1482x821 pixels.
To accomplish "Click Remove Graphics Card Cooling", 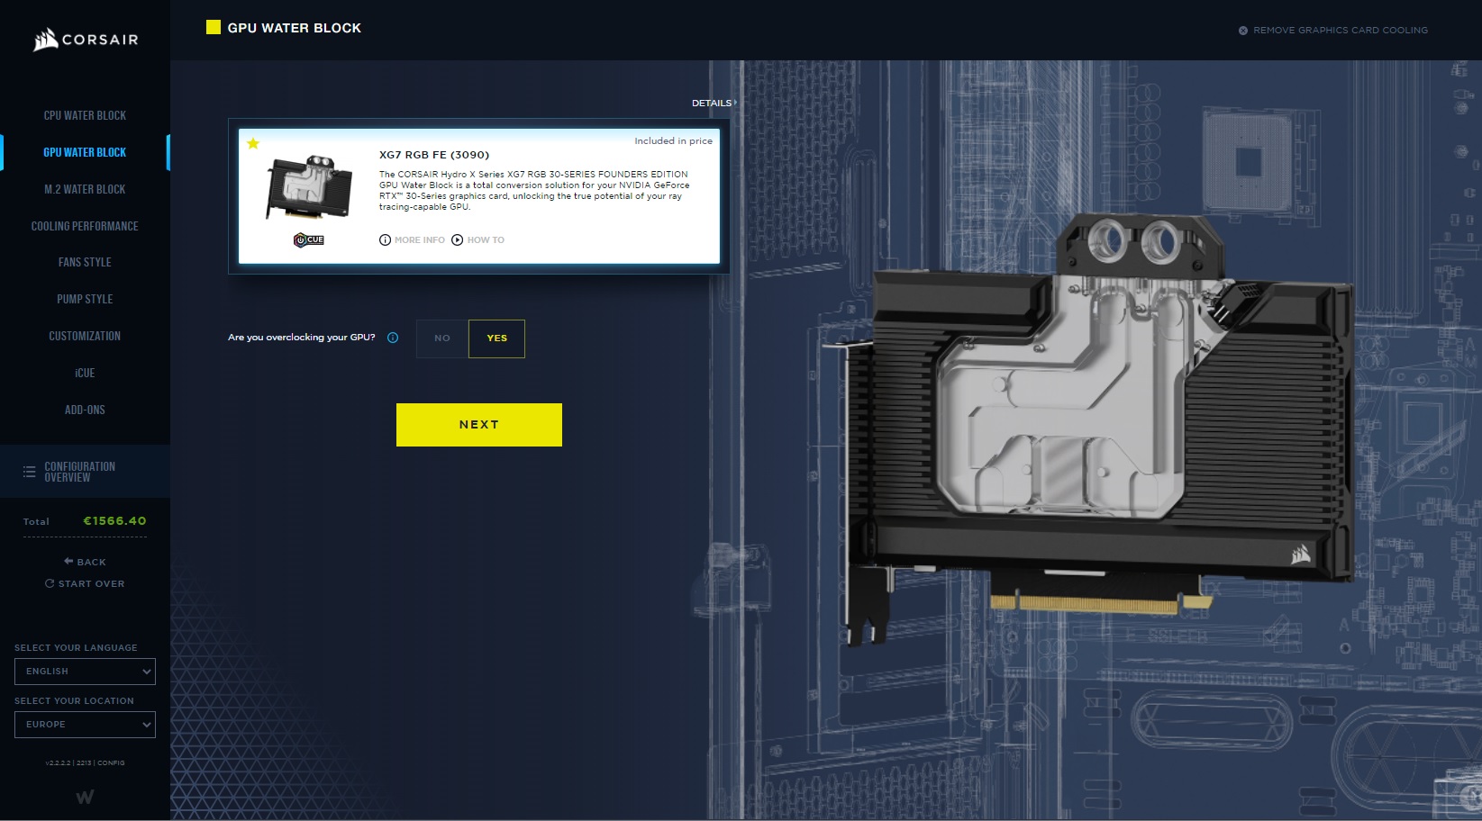I will pyautogui.click(x=1333, y=31).
